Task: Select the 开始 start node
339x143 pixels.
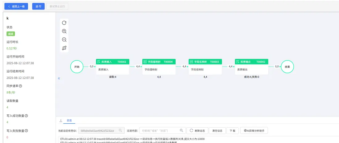Action: point(77,67)
